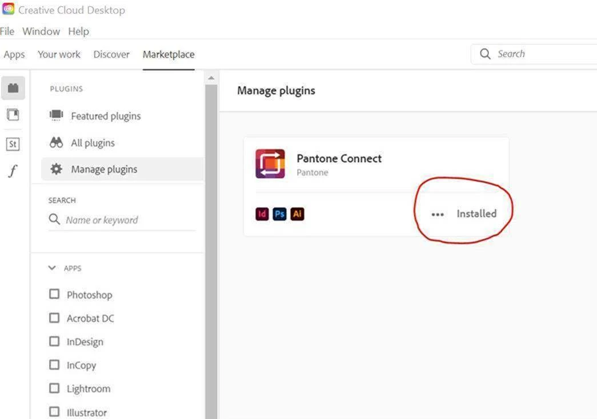The image size is (597, 419).
Task: Open the Window menu
Action: (41, 31)
